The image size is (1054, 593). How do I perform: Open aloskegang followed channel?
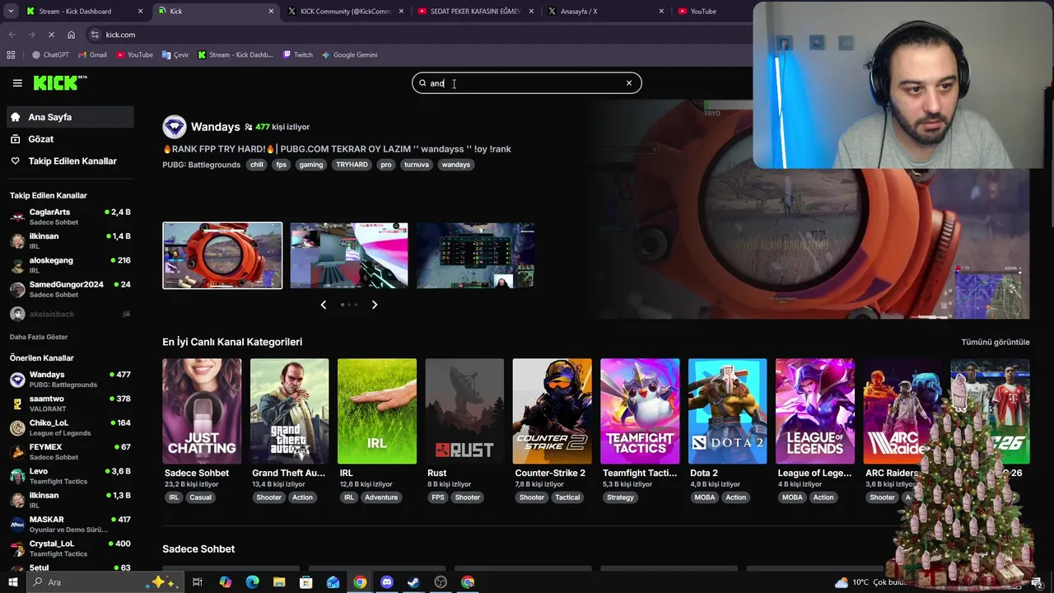pyautogui.click(x=70, y=265)
